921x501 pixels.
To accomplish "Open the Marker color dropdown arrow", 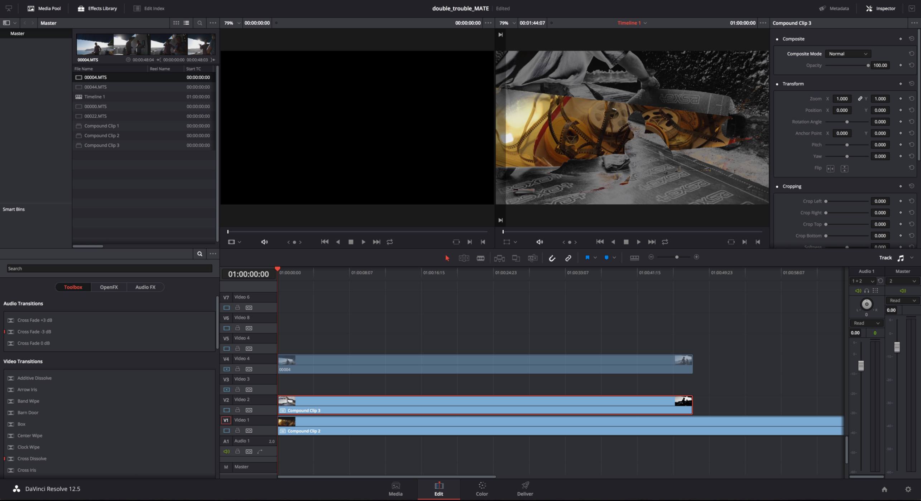I will point(614,258).
